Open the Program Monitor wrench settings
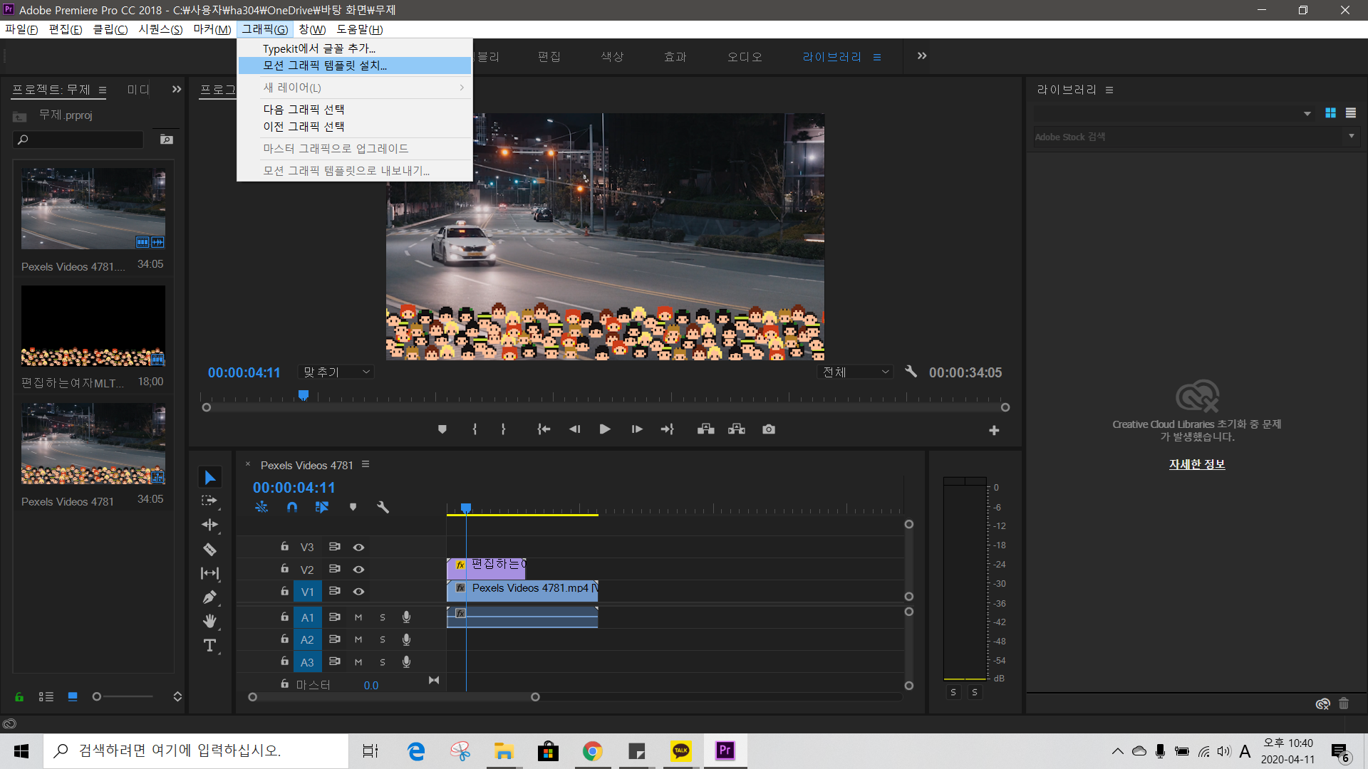This screenshot has height=769, width=1368. tap(911, 372)
